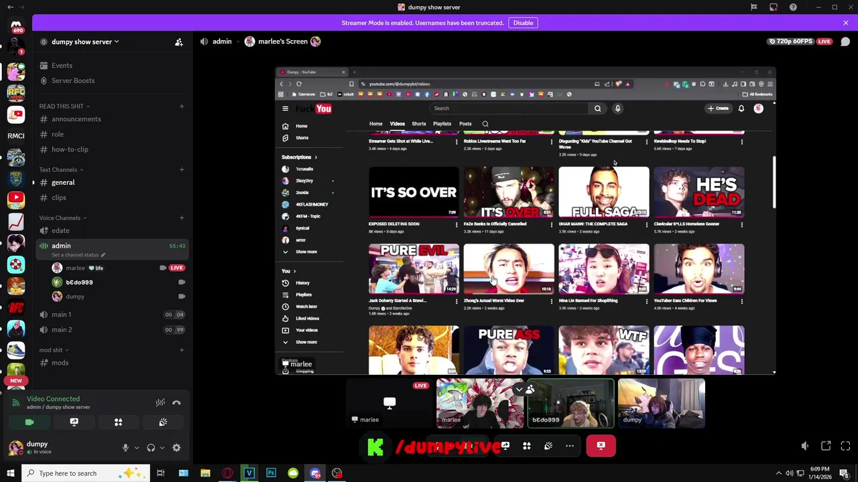Toggle camera in voice panel
The width and height of the screenshot is (858, 482).
[x=29, y=422]
